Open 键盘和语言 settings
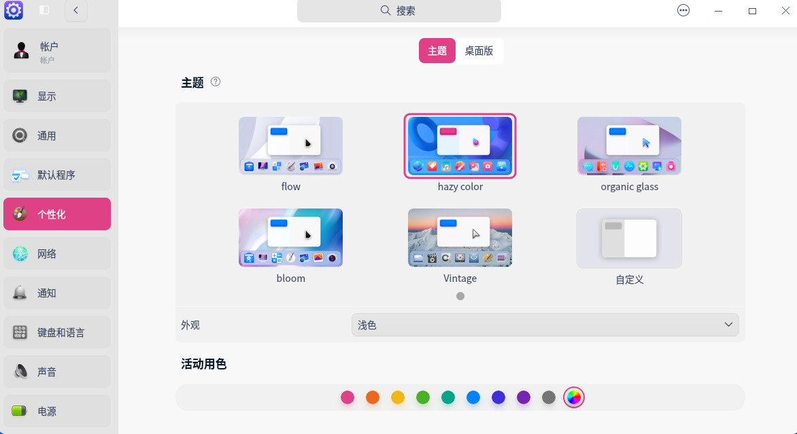This screenshot has width=797, height=434. click(x=56, y=332)
